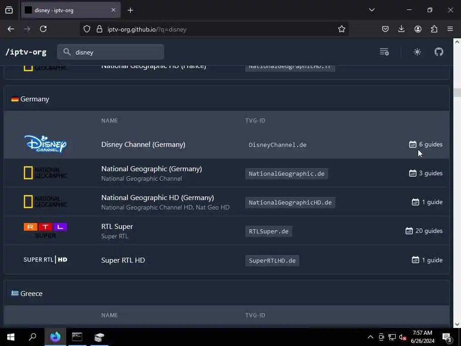Click the Super RTL HD logo
The image size is (461, 346).
pos(45,259)
